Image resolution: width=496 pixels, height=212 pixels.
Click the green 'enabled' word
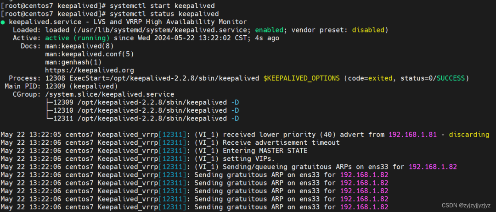point(269,30)
